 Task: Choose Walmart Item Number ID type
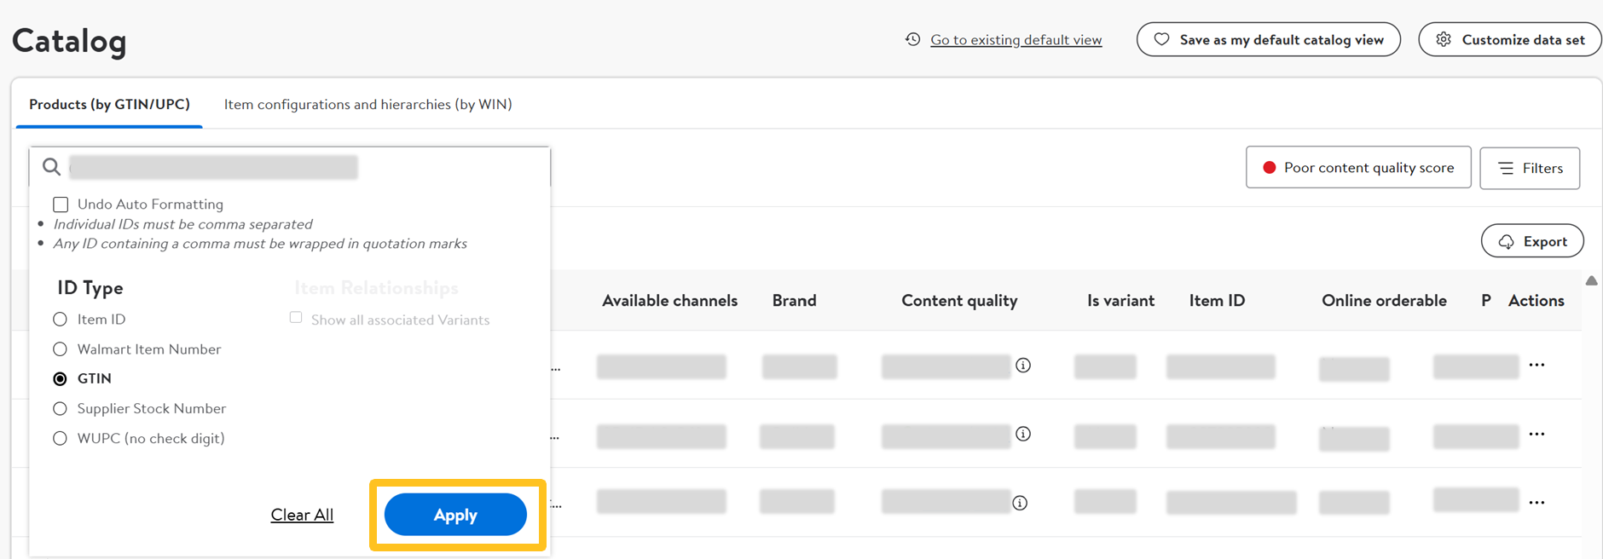pyautogui.click(x=60, y=349)
